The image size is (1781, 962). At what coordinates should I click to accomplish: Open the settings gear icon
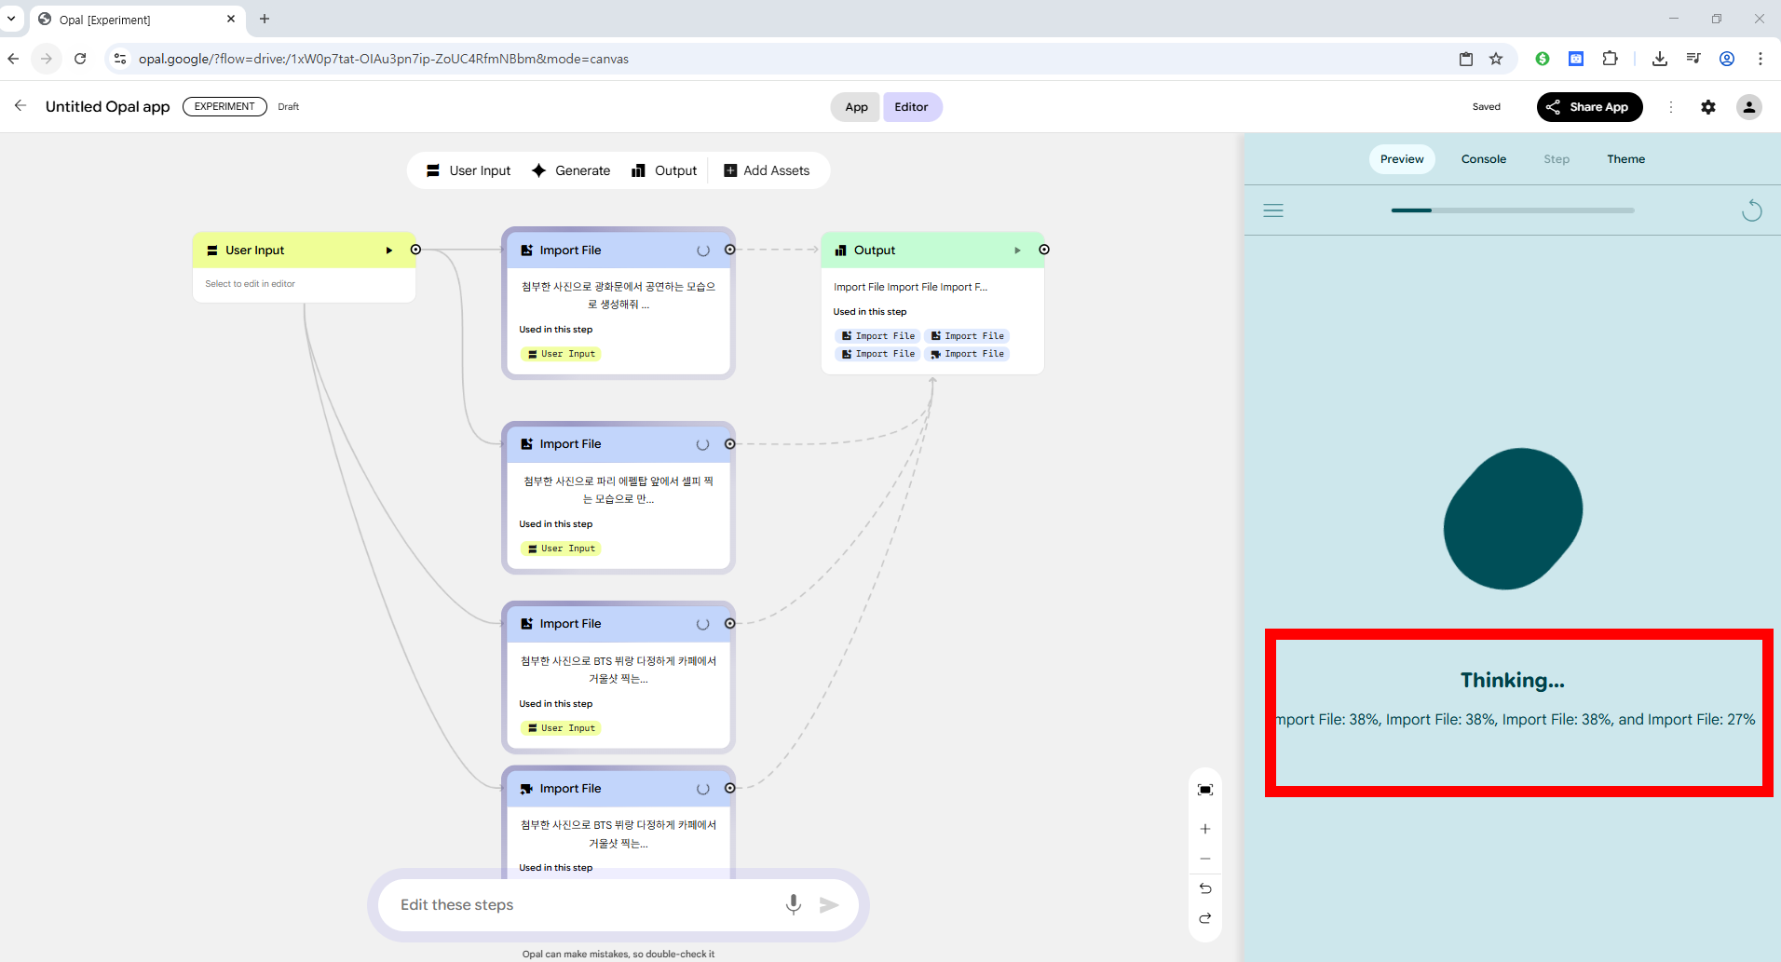(x=1708, y=107)
